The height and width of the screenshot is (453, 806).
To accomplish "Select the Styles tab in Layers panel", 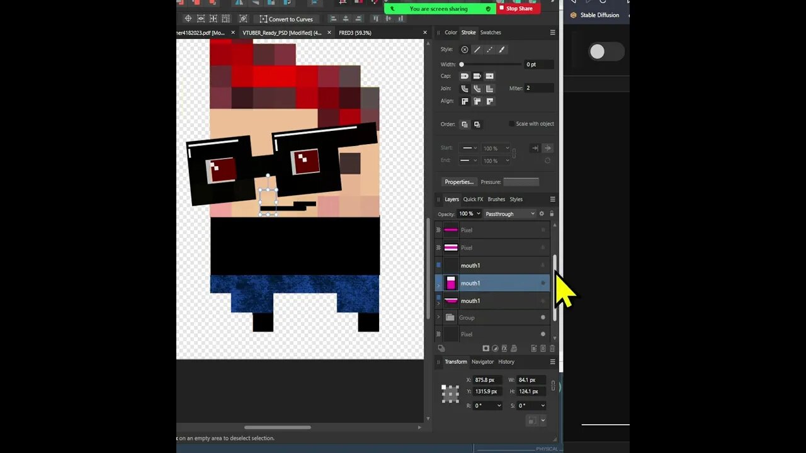I will pos(516,199).
